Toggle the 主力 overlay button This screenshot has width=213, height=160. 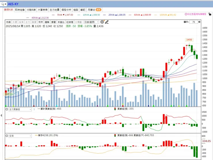click(28, 22)
